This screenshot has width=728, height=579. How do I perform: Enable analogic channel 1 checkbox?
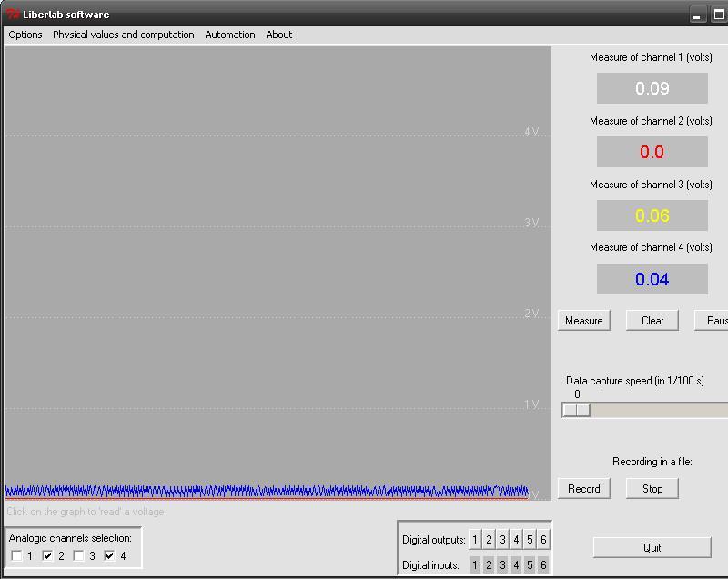[17, 555]
